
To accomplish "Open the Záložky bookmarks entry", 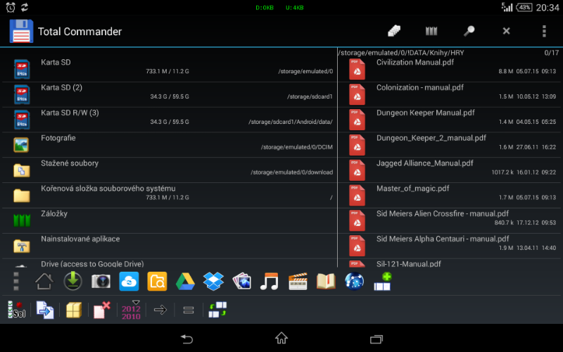I will click(169, 220).
